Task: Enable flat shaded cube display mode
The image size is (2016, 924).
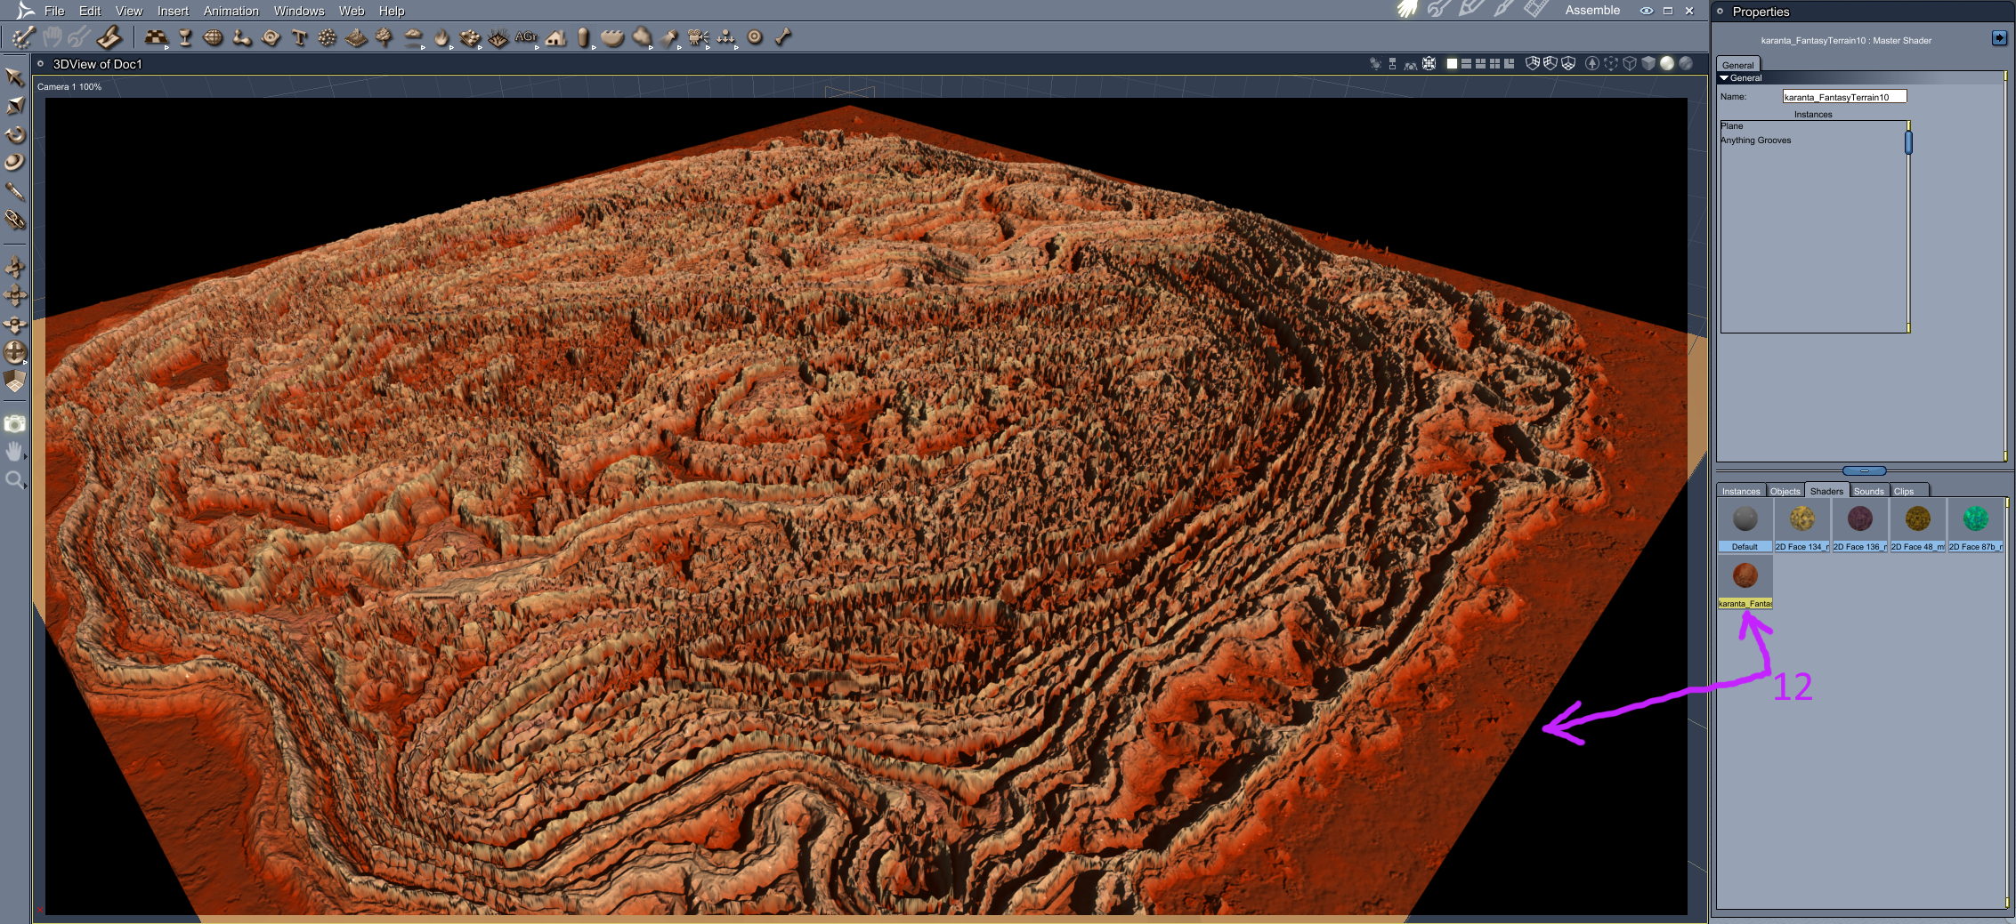Action: click(x=1648, y=63)
